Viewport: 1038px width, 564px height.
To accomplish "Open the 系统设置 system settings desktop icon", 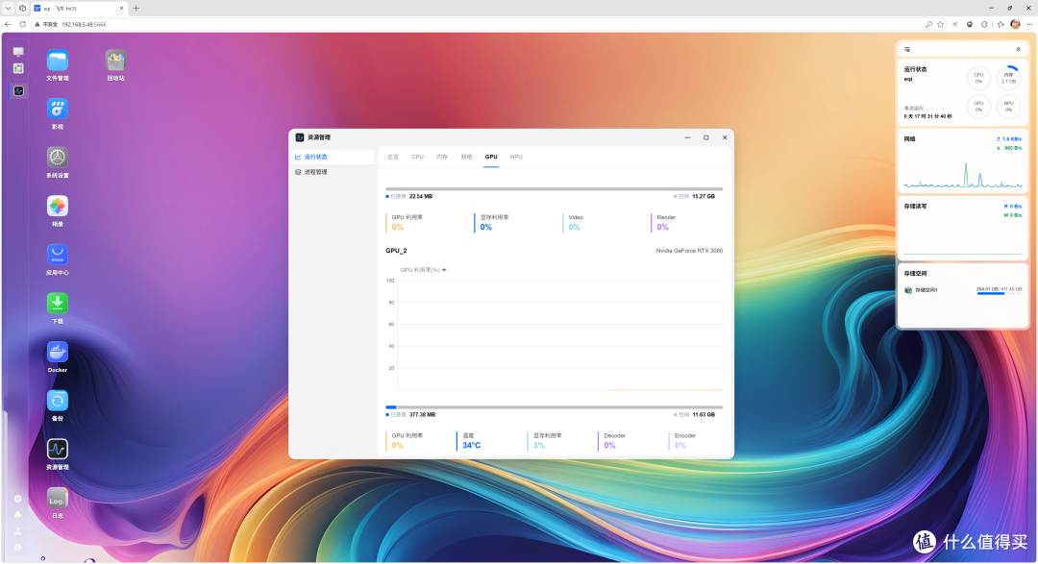I will click(x=58, y=158).
